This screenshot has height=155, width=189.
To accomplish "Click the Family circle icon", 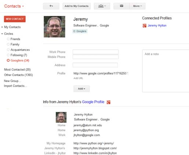I will click(8, 44).
